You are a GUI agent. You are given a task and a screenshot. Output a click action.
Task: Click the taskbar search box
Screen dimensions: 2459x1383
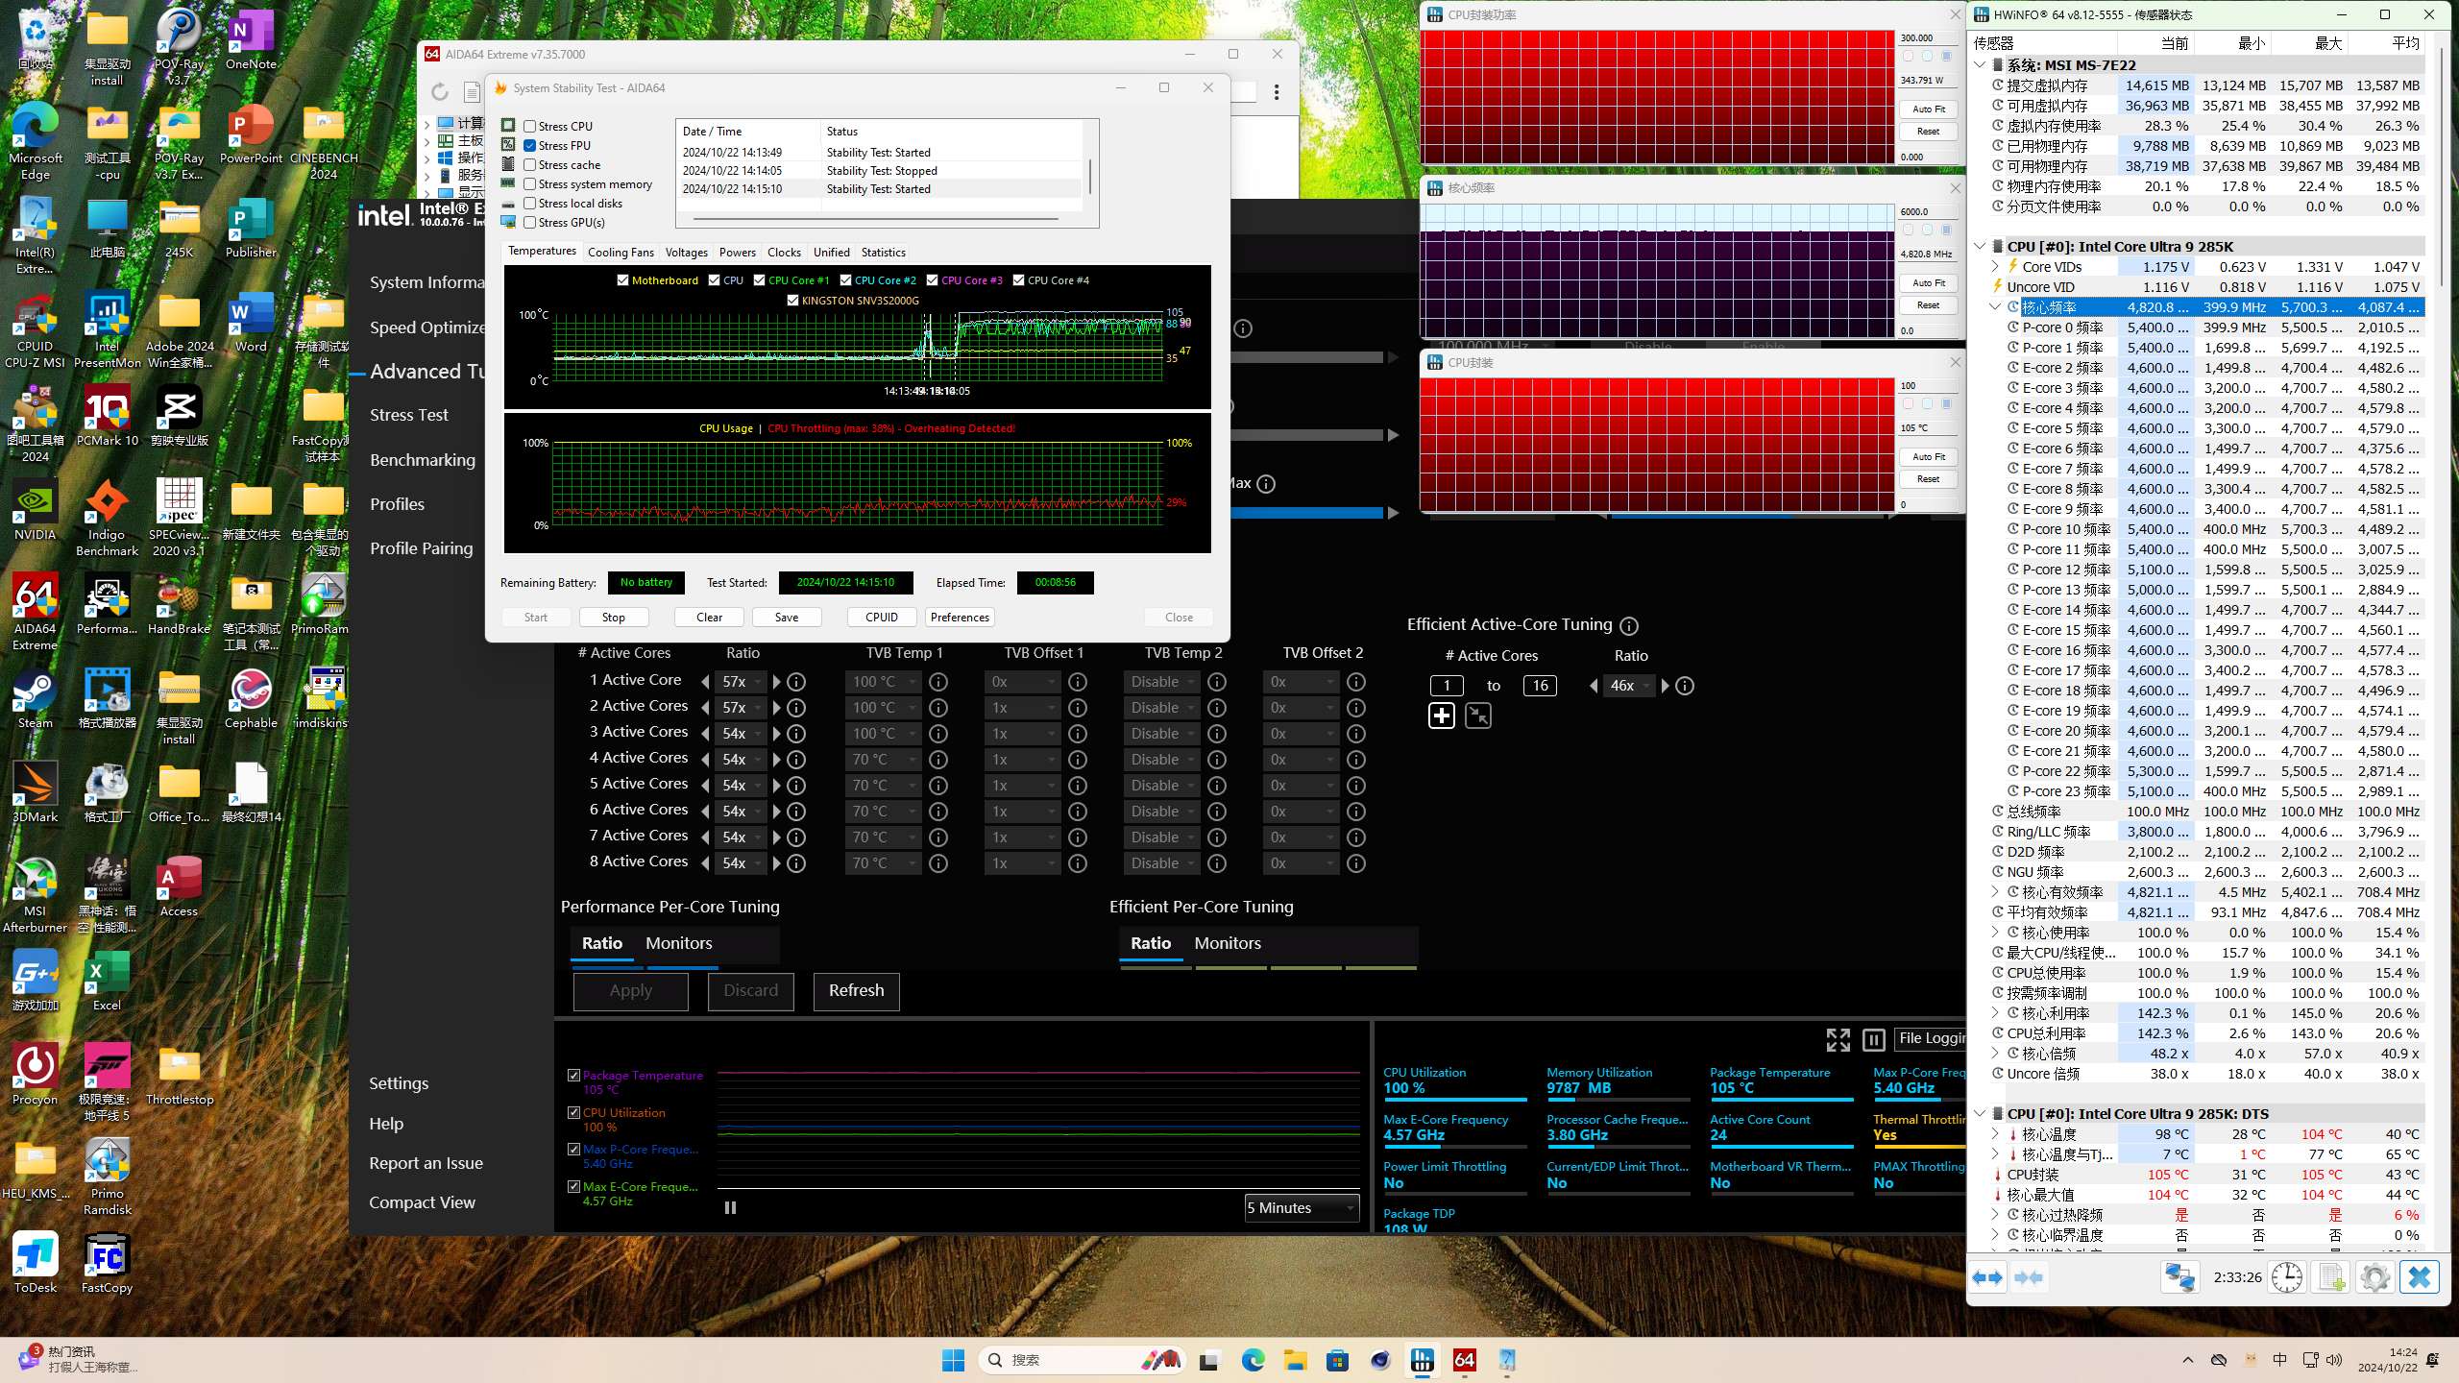(1081, 1360)
